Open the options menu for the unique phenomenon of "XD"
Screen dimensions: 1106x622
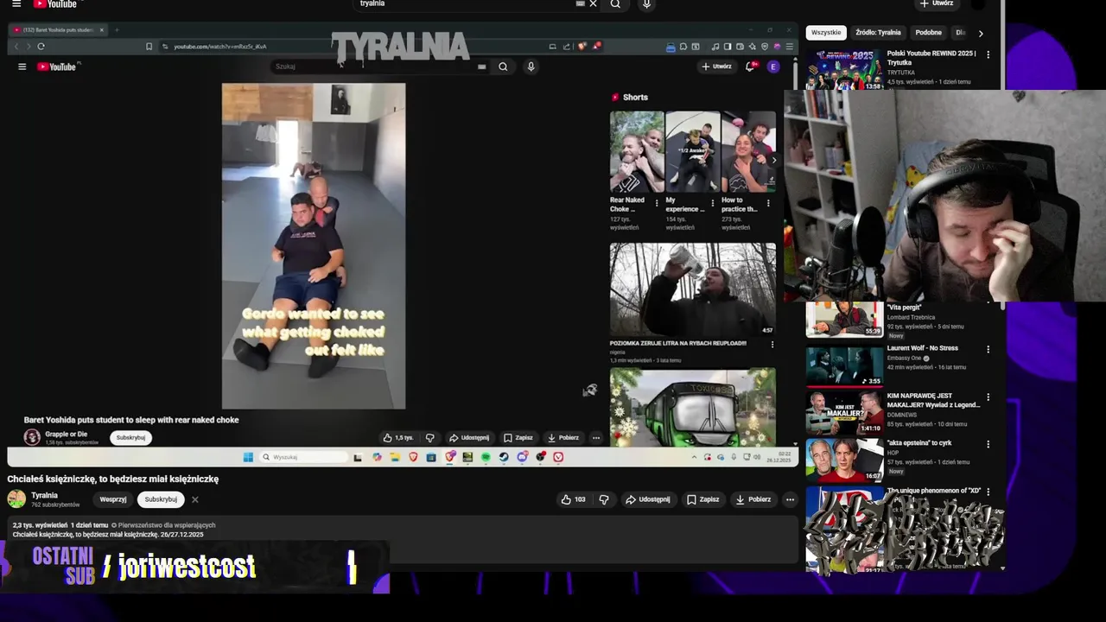988,492
